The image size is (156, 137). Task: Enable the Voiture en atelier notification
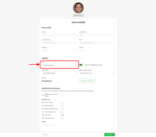pyautogui.click(x=62, y=103)
